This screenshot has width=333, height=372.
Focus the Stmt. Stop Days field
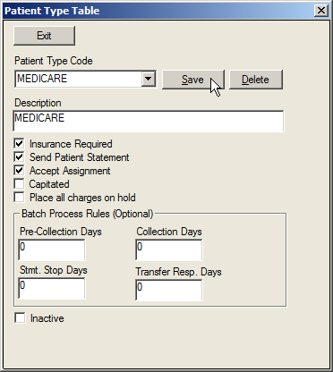pyautogui.click(x=52, y=288)
